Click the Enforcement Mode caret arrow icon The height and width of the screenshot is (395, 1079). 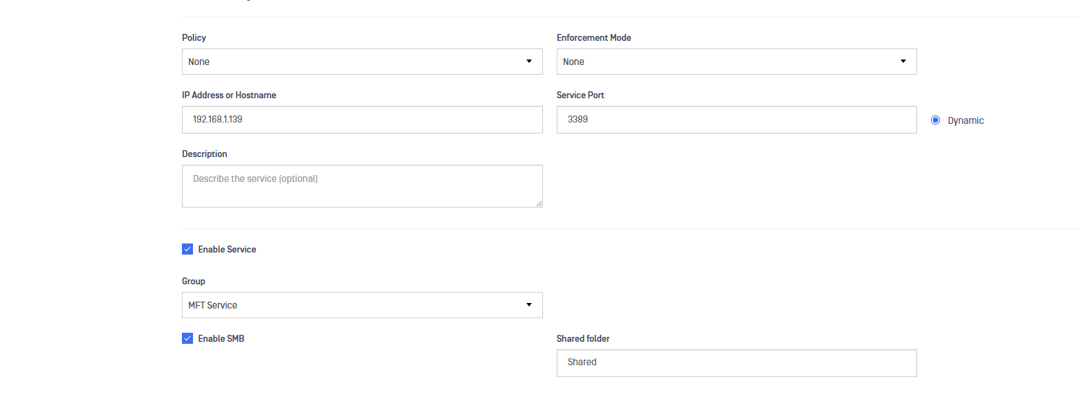[x=903, y=61]
